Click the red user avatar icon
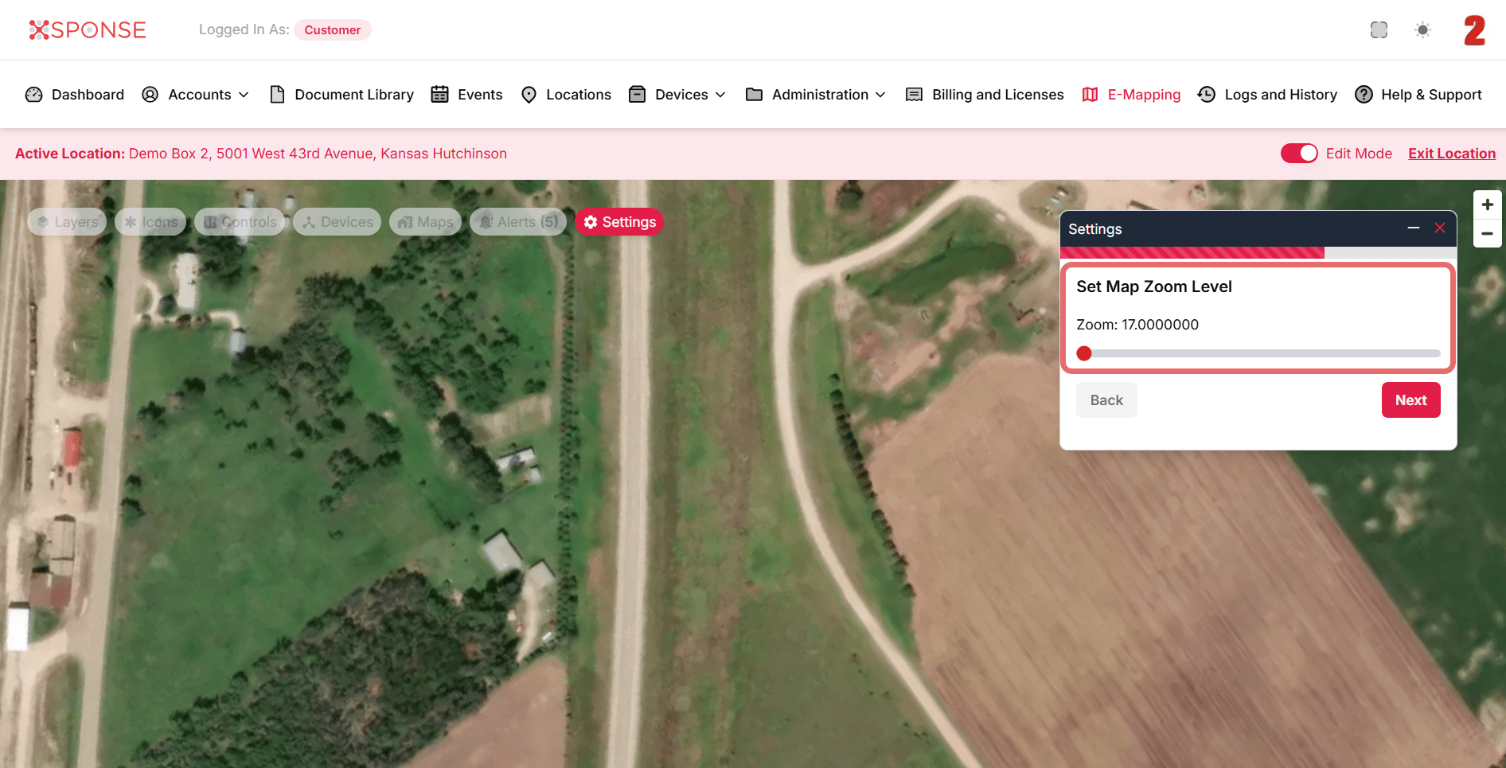The height and width of the screenshot is (768, 1506). coord(1474,30)
